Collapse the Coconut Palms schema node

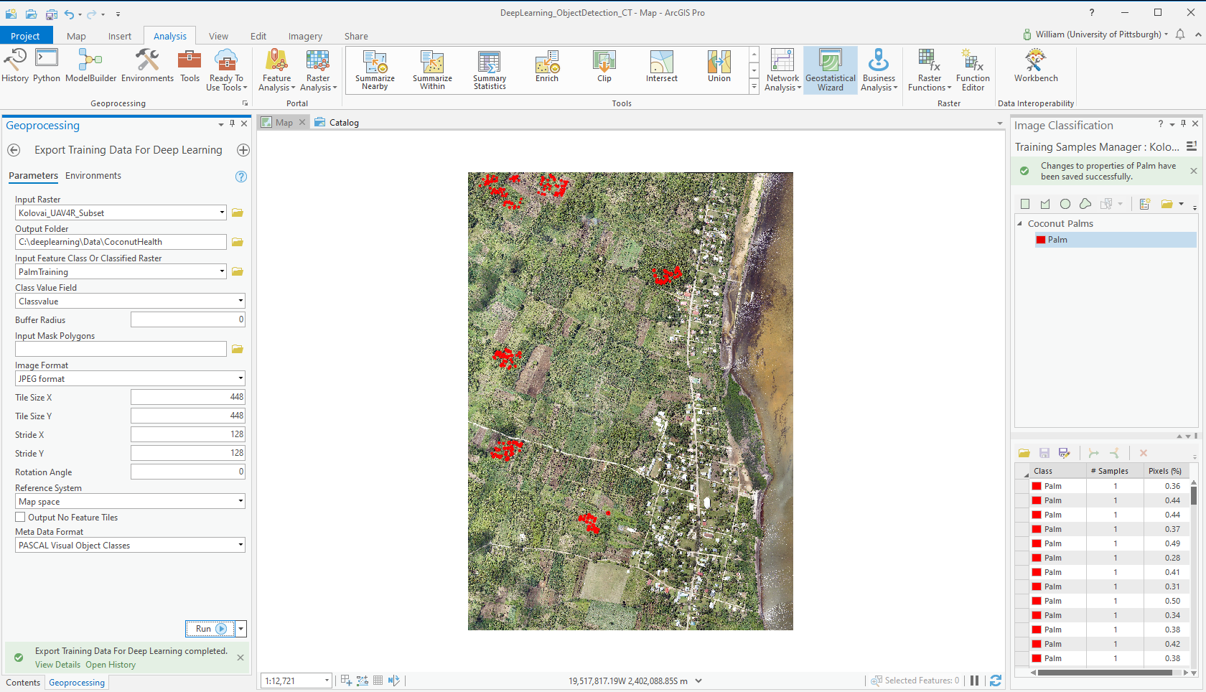1019,223
